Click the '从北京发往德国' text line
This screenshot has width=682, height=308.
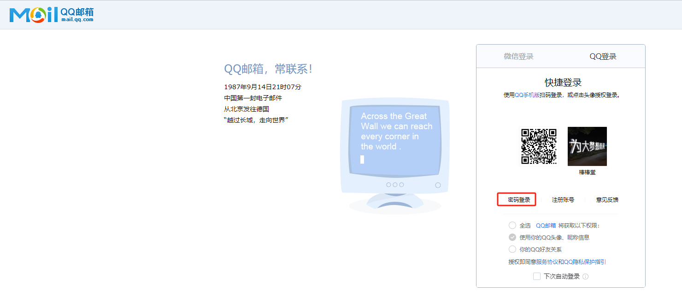click(247, 109)
